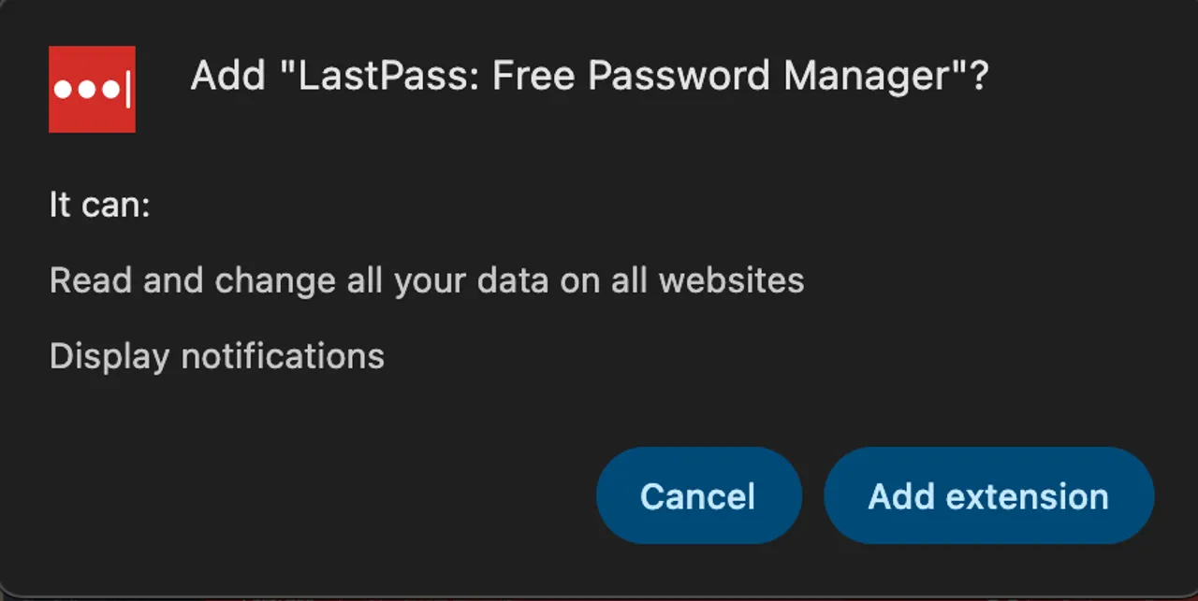Click the word "Display" in the second permission
Image resolution: width=1198 pixels, height=601 pixels.
110,356
